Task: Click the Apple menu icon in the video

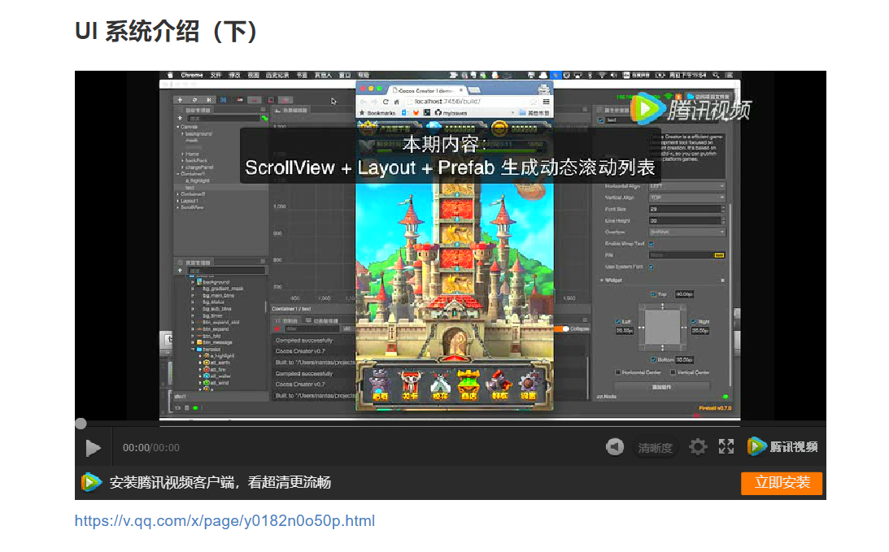Action: click(170, 76)
